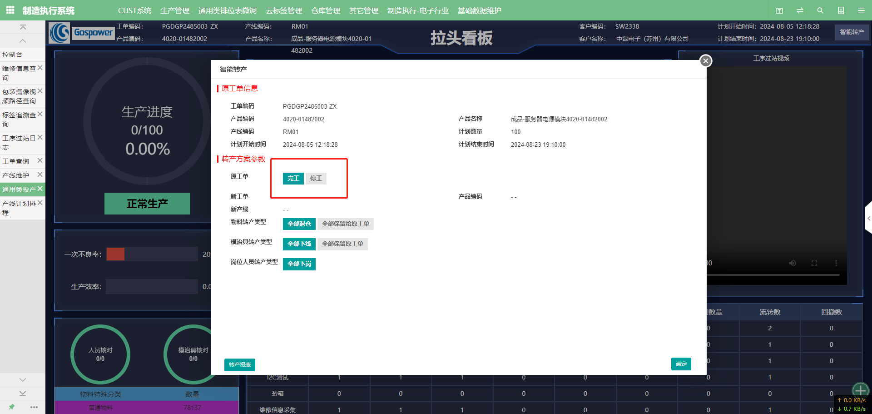Open the CUST系统 menu

pos(135,10)
